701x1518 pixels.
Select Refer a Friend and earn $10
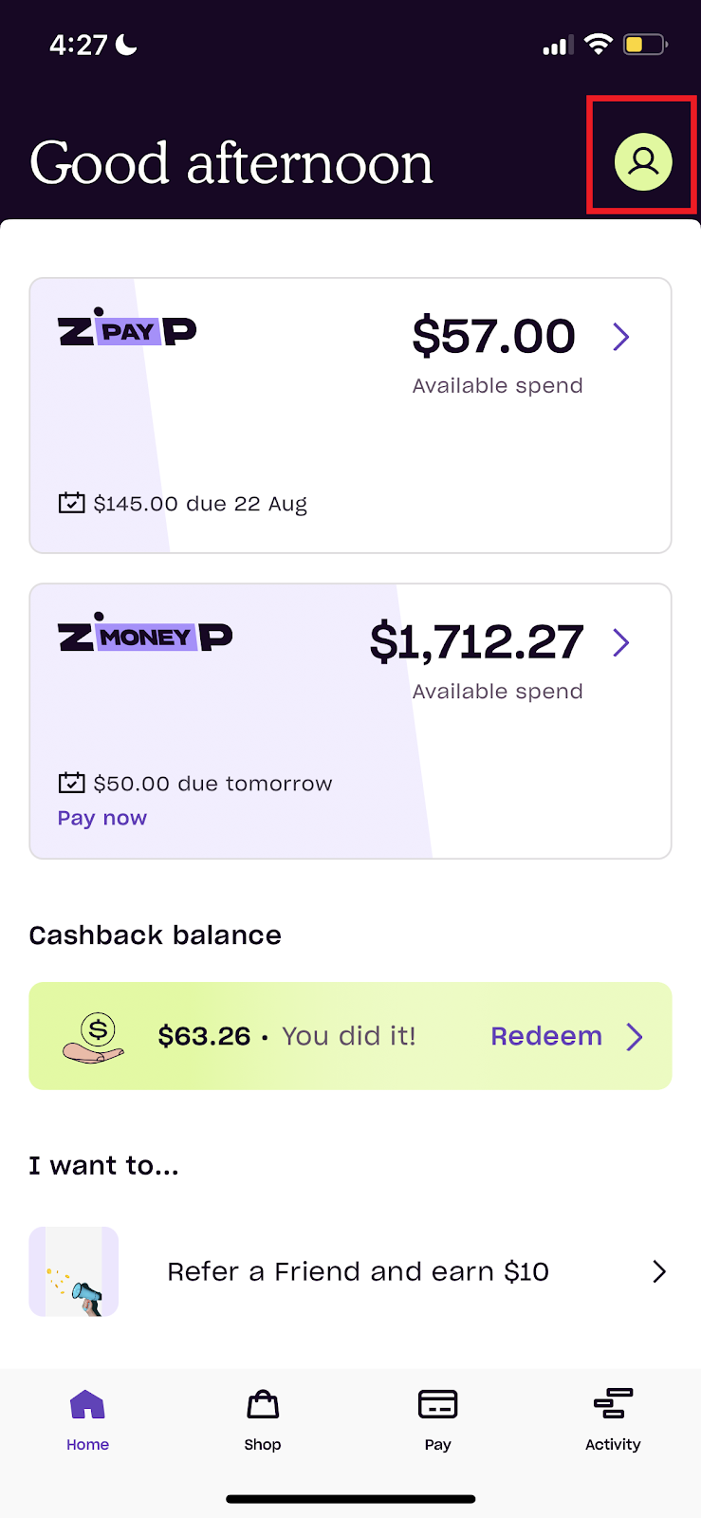point(358,1271)
